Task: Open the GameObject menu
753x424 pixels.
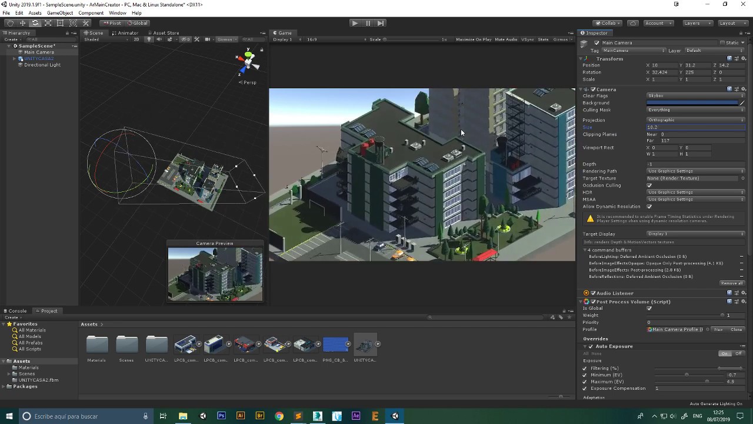Action: click(x=60, y=13)
